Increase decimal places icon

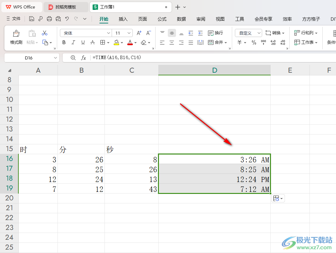pyautogui.click(x=273, y=42)
